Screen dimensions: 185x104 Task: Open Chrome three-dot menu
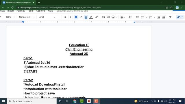point(182,8)
